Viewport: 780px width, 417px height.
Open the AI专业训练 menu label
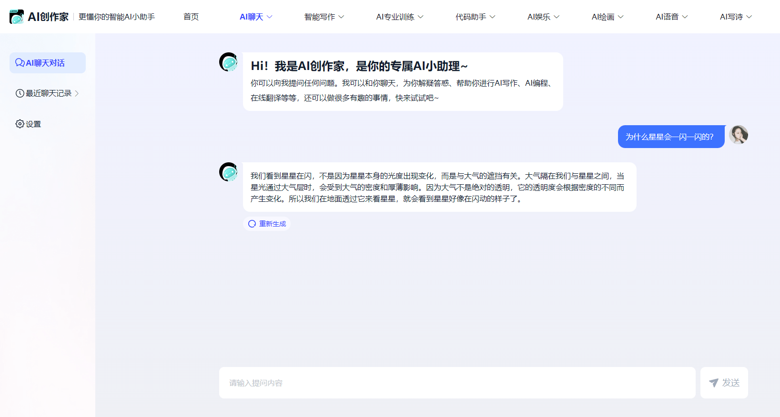395,17
